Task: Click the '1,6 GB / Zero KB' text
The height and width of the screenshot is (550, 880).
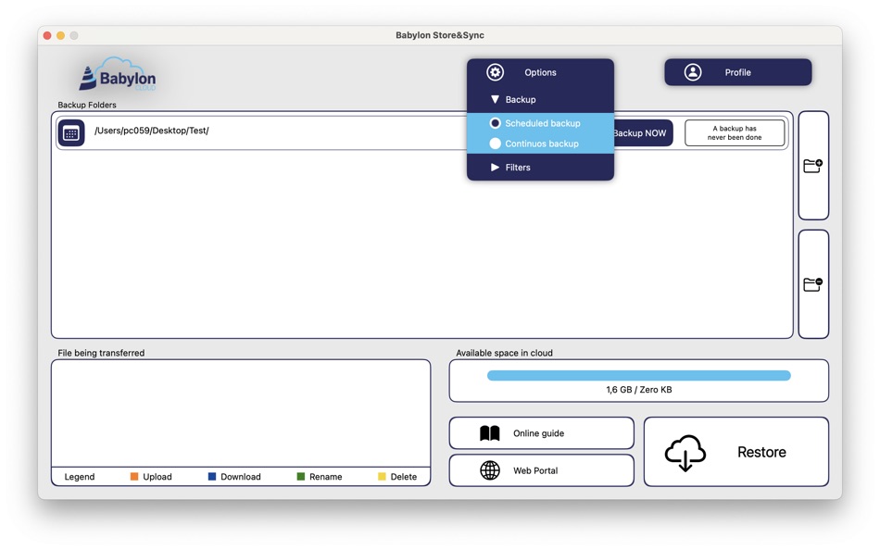Action: coord(638,390)
